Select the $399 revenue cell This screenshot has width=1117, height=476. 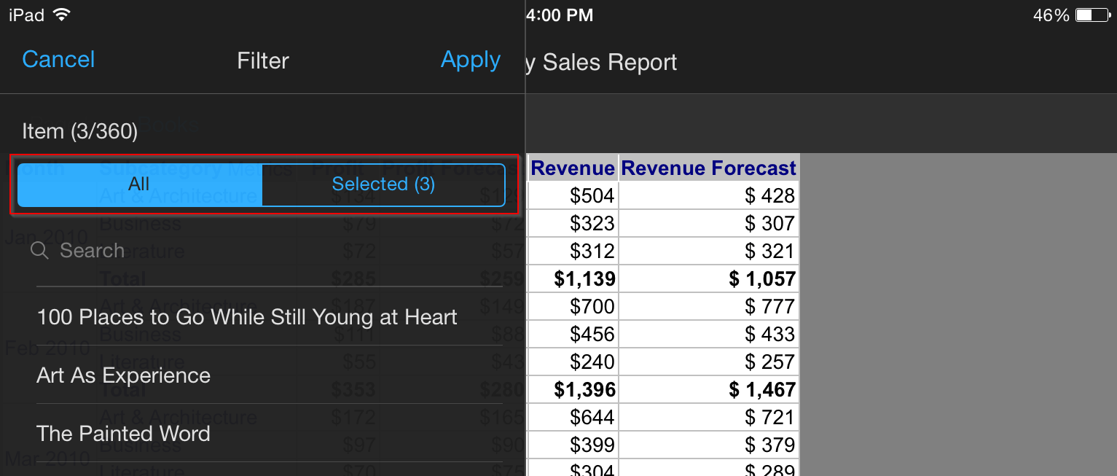(x=573, y=445)
